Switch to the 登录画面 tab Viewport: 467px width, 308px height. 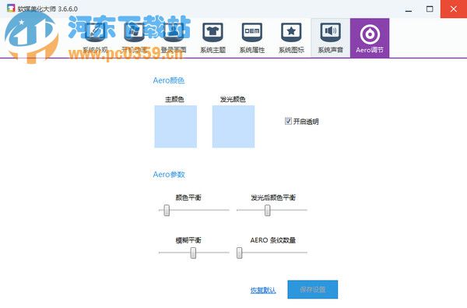click(174, 38)
